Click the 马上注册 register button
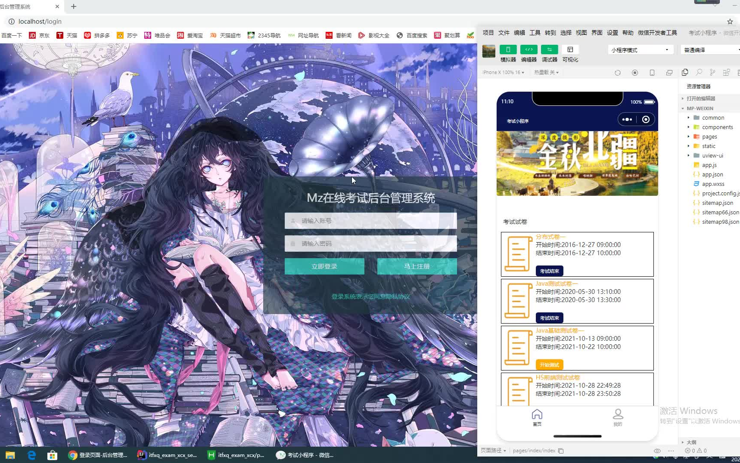Viewport: 740px width, 463px height. click(x=417, y=266)
